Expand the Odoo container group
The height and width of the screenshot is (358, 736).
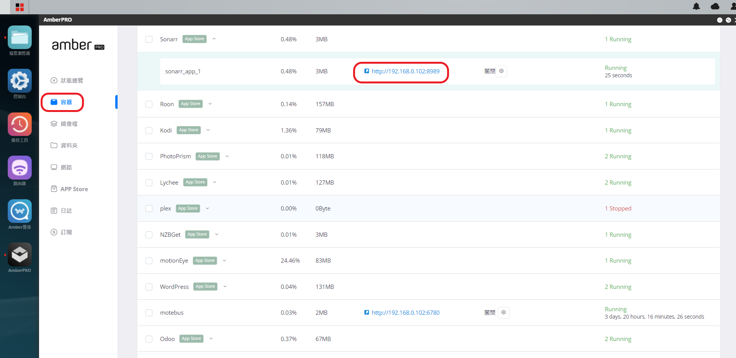211,338
